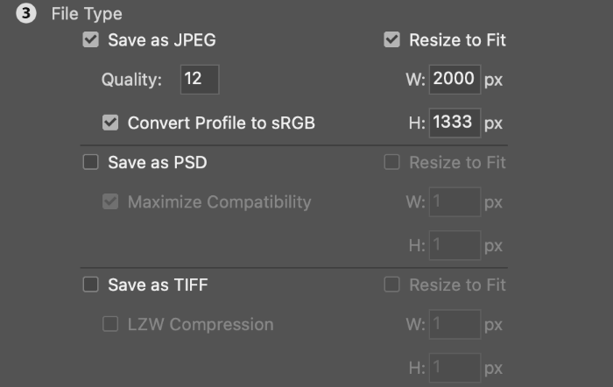
Task: Check the PSD Resize to Fit box
Action: pyautogui.click(x=391, y=162)
